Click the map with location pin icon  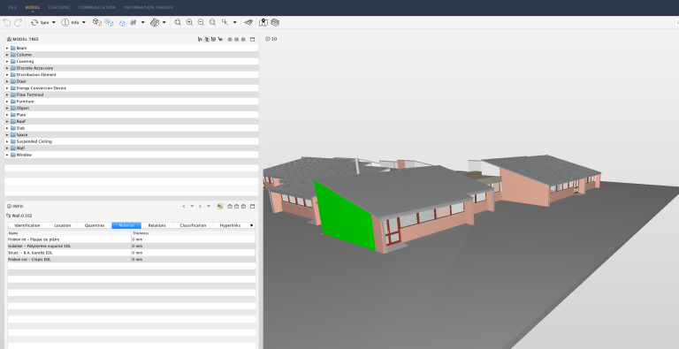pyautogui.click(x=263, y=22)
